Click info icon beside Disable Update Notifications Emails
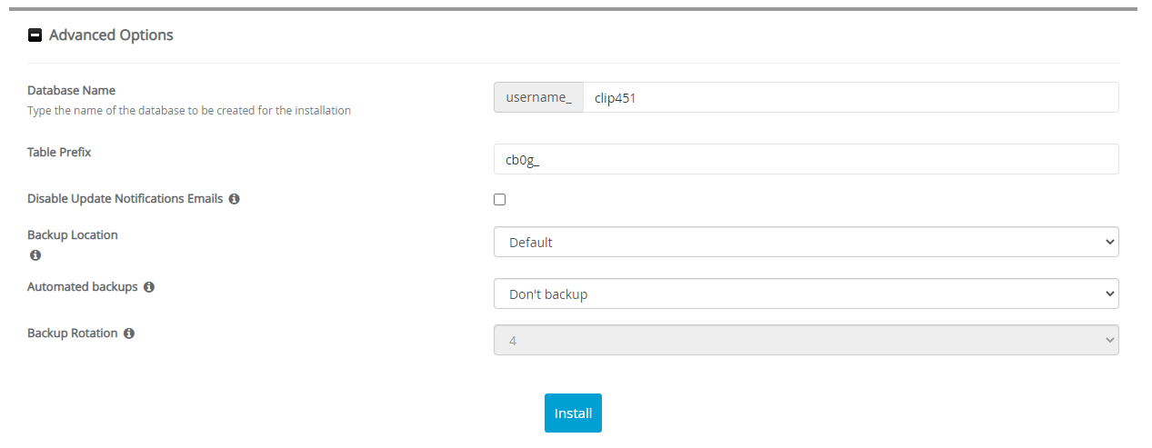The width and height of the screenshot is (1152, 448). (234, 199)
